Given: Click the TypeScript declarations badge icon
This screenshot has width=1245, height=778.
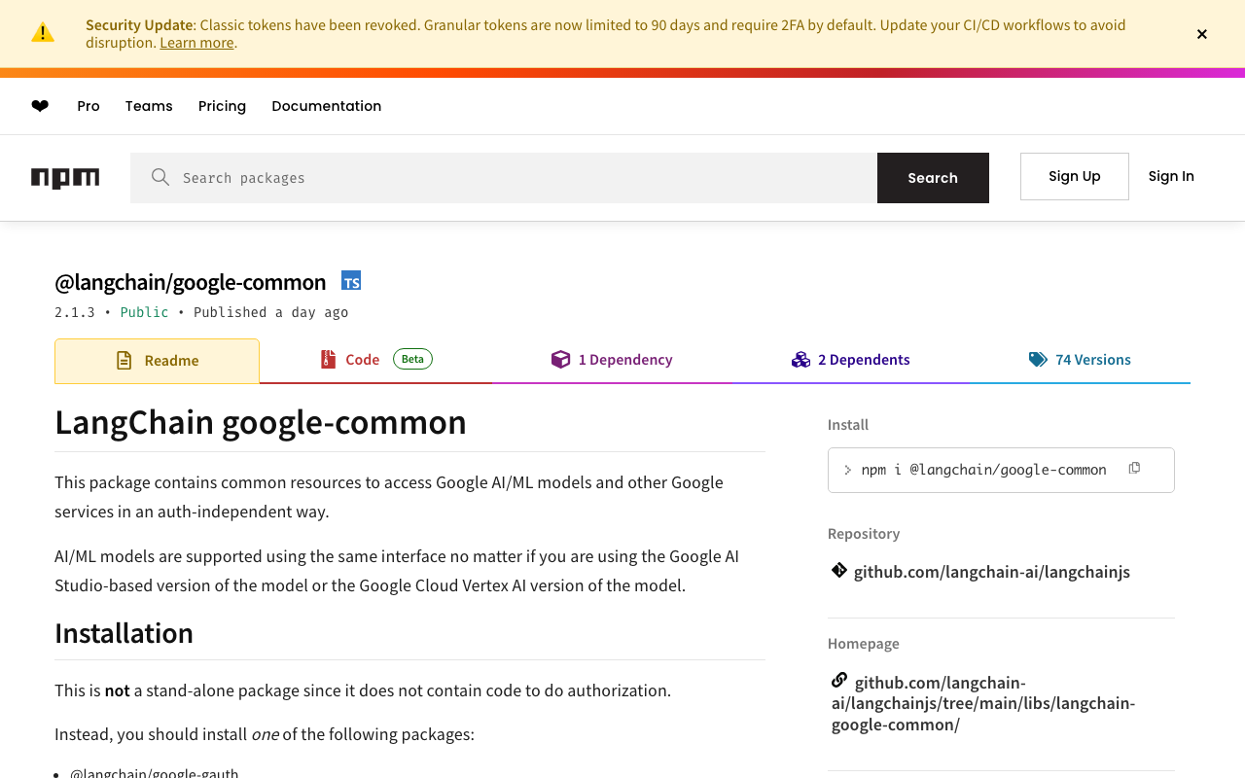Looking at the screenshot, I should (351, 281).
